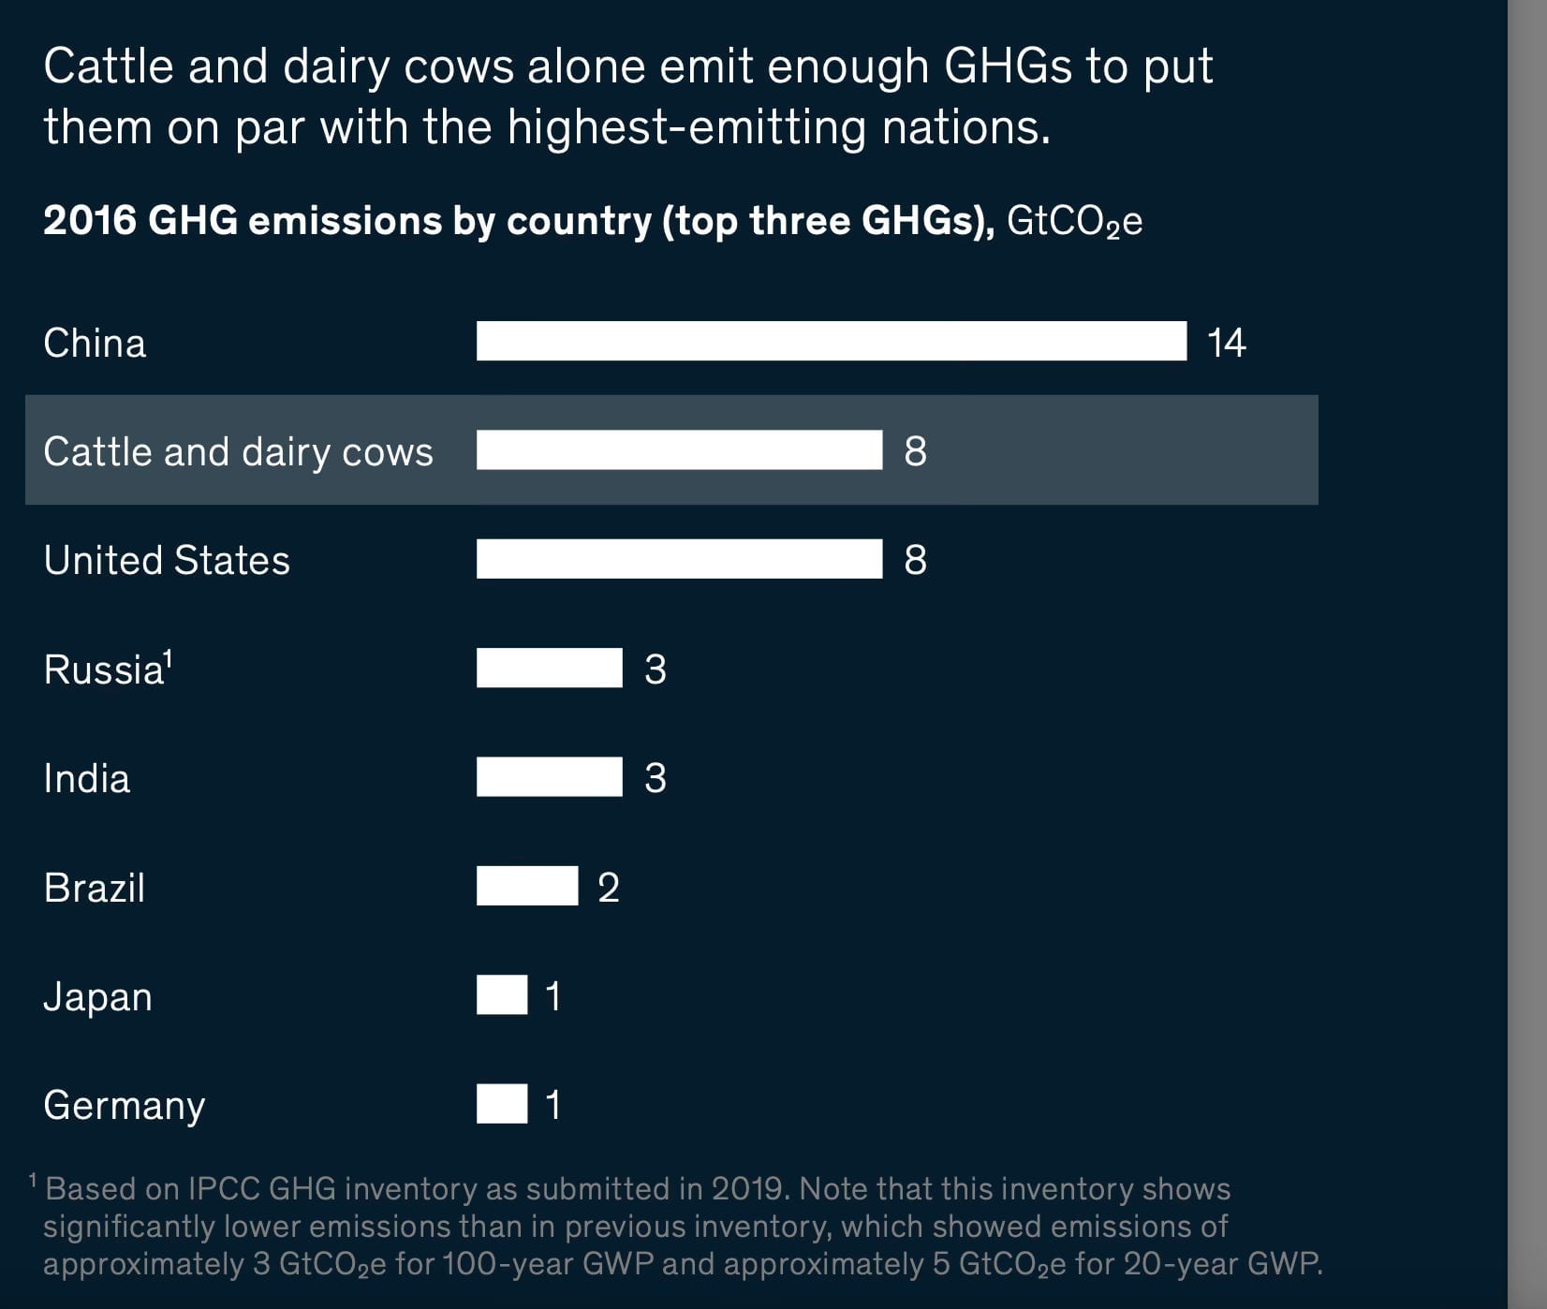Select the Cattle and dairy cows label
Image resolution: width=1547 pixels, height=1309 pixels.
[x=239, y=452]
